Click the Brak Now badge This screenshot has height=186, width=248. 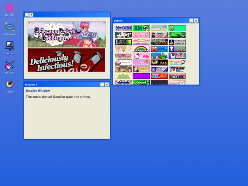(x=159, y=35)
